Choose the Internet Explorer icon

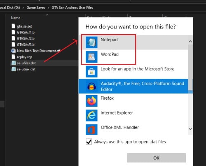pyautogui.click(x=91, y=115)
